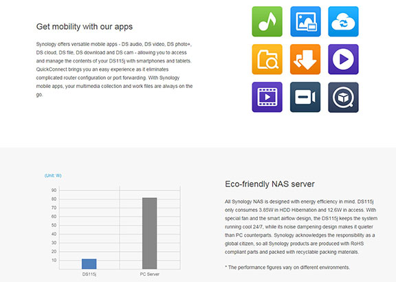Click the green DS audio music note icon

point(267,21)
